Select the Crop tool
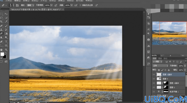This screenshot has height=103, width=187. click(1, 21)
